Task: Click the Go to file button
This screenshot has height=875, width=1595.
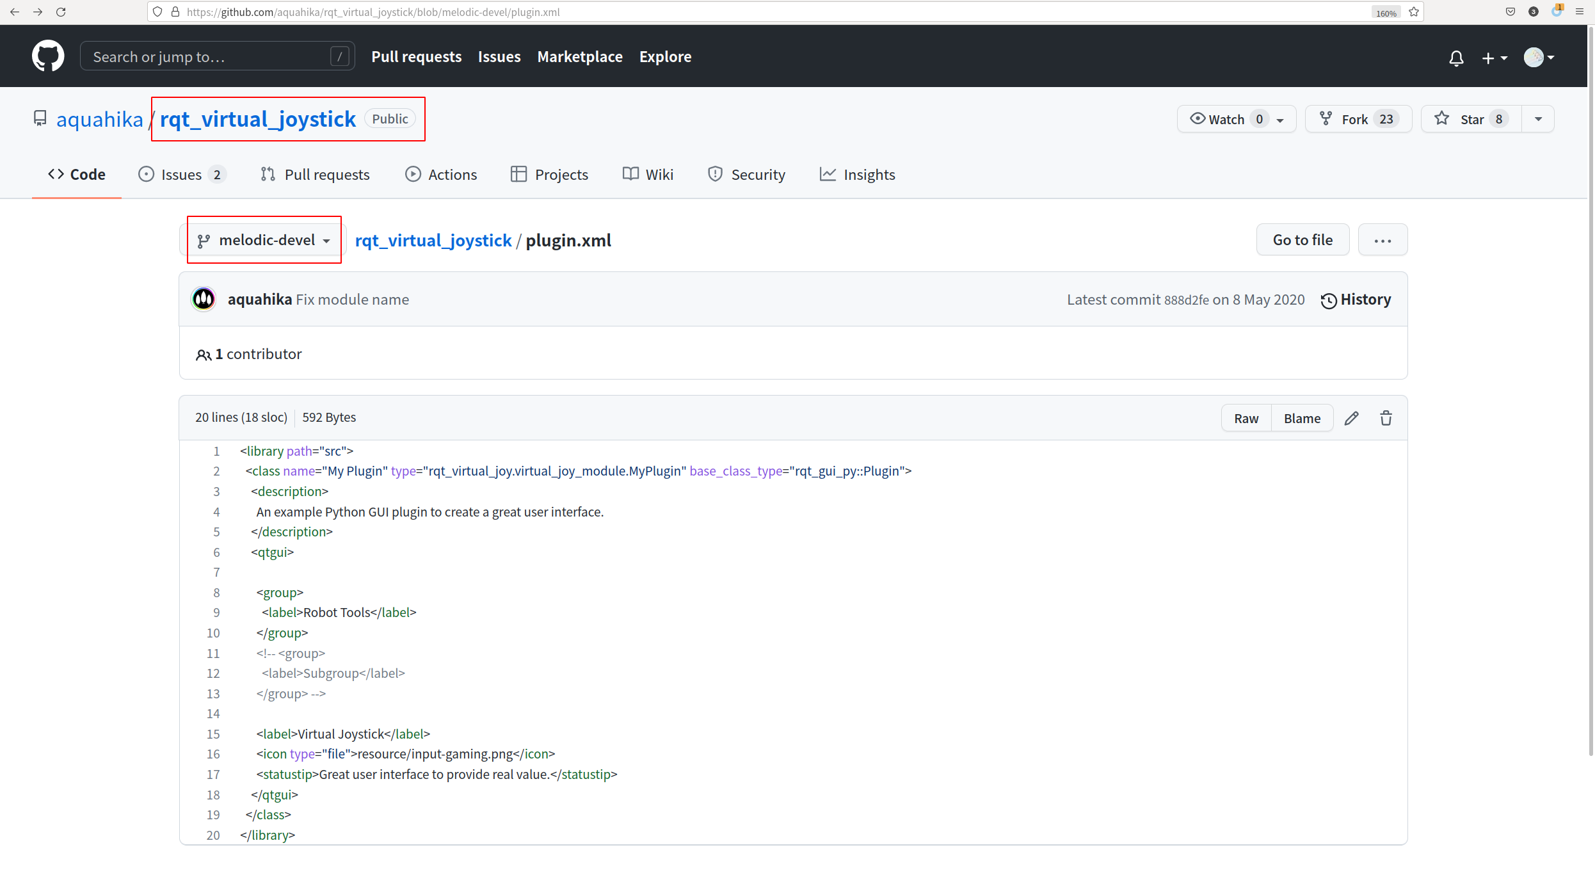Action: [1302, 239]
